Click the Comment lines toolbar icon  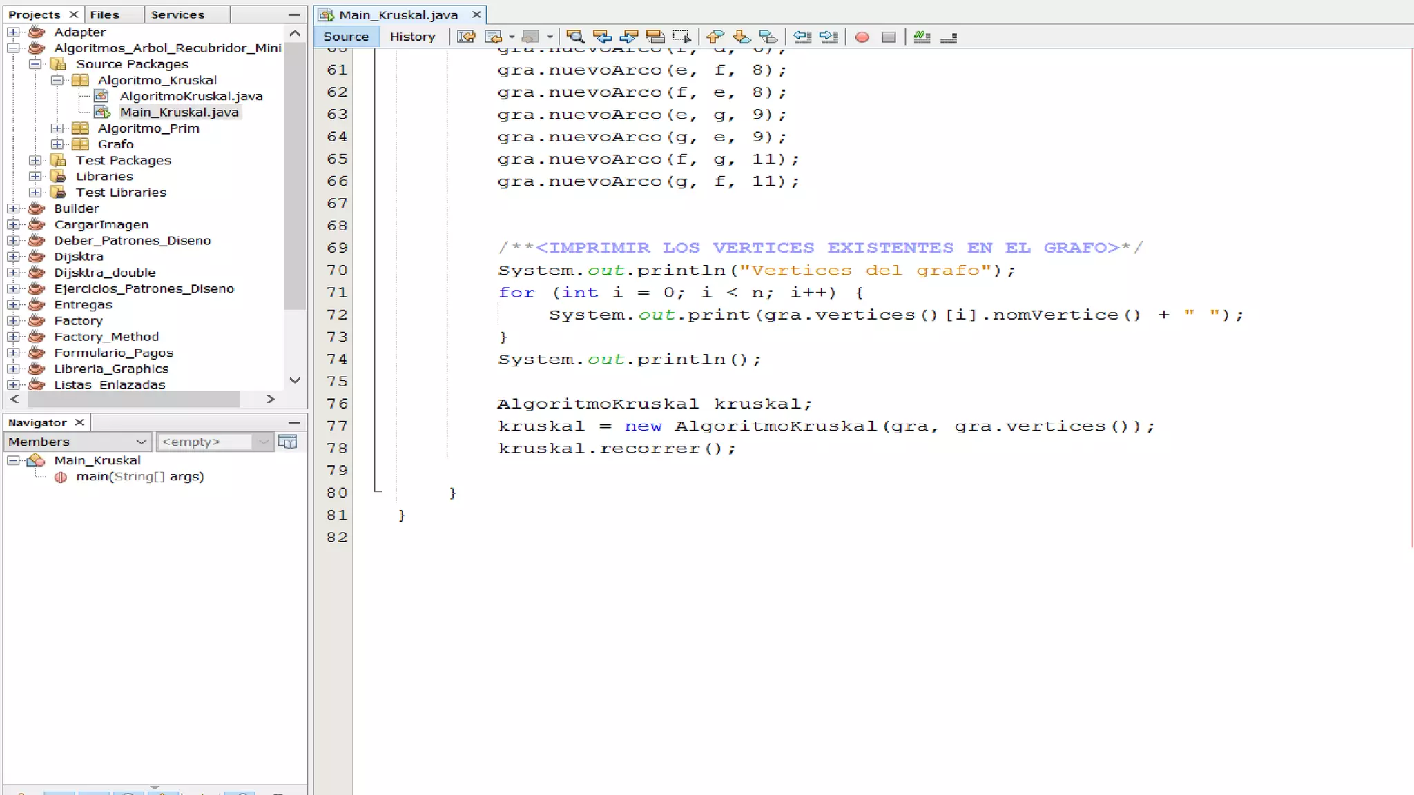pyautogui.click(x=922, y=37)
